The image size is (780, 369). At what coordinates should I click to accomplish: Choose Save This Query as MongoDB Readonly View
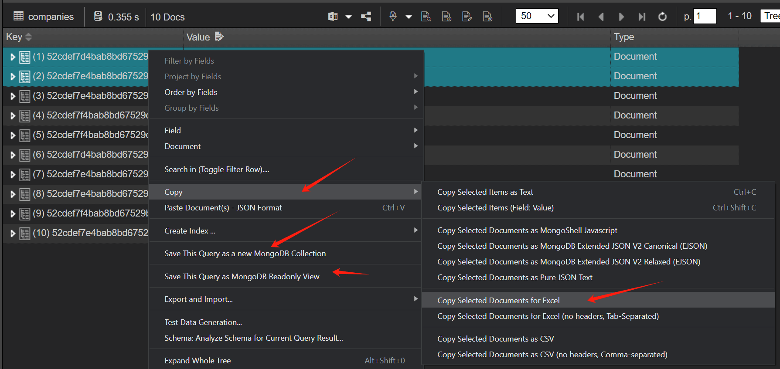[x=286, y=276]
